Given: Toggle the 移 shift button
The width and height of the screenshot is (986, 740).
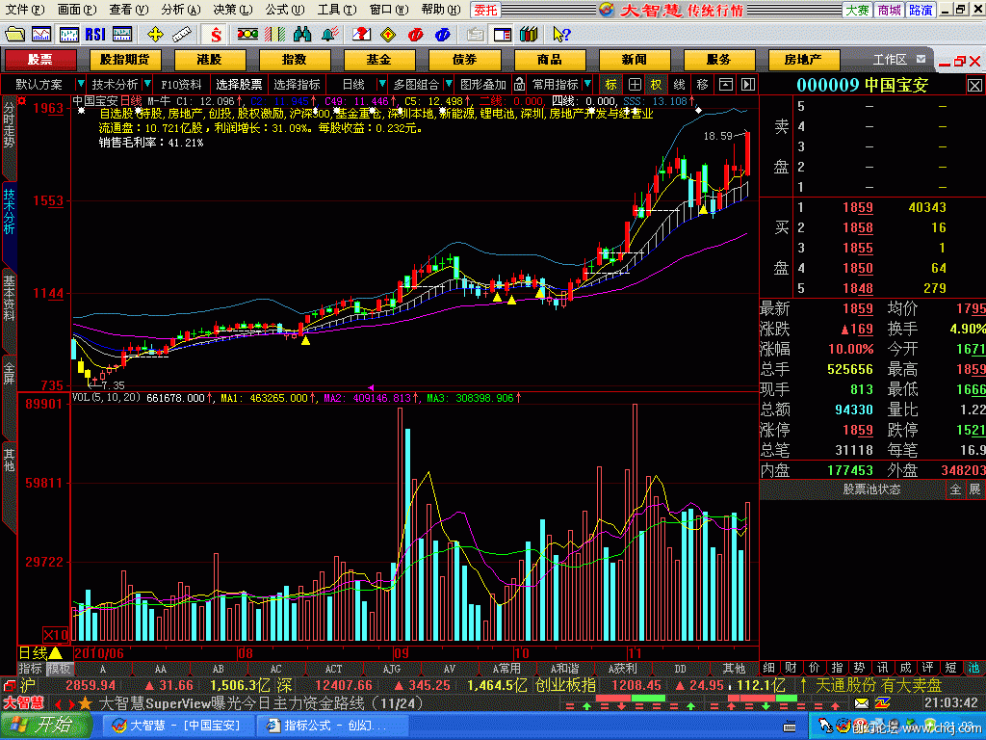Looking at the screenshot, I should [702, 84].
